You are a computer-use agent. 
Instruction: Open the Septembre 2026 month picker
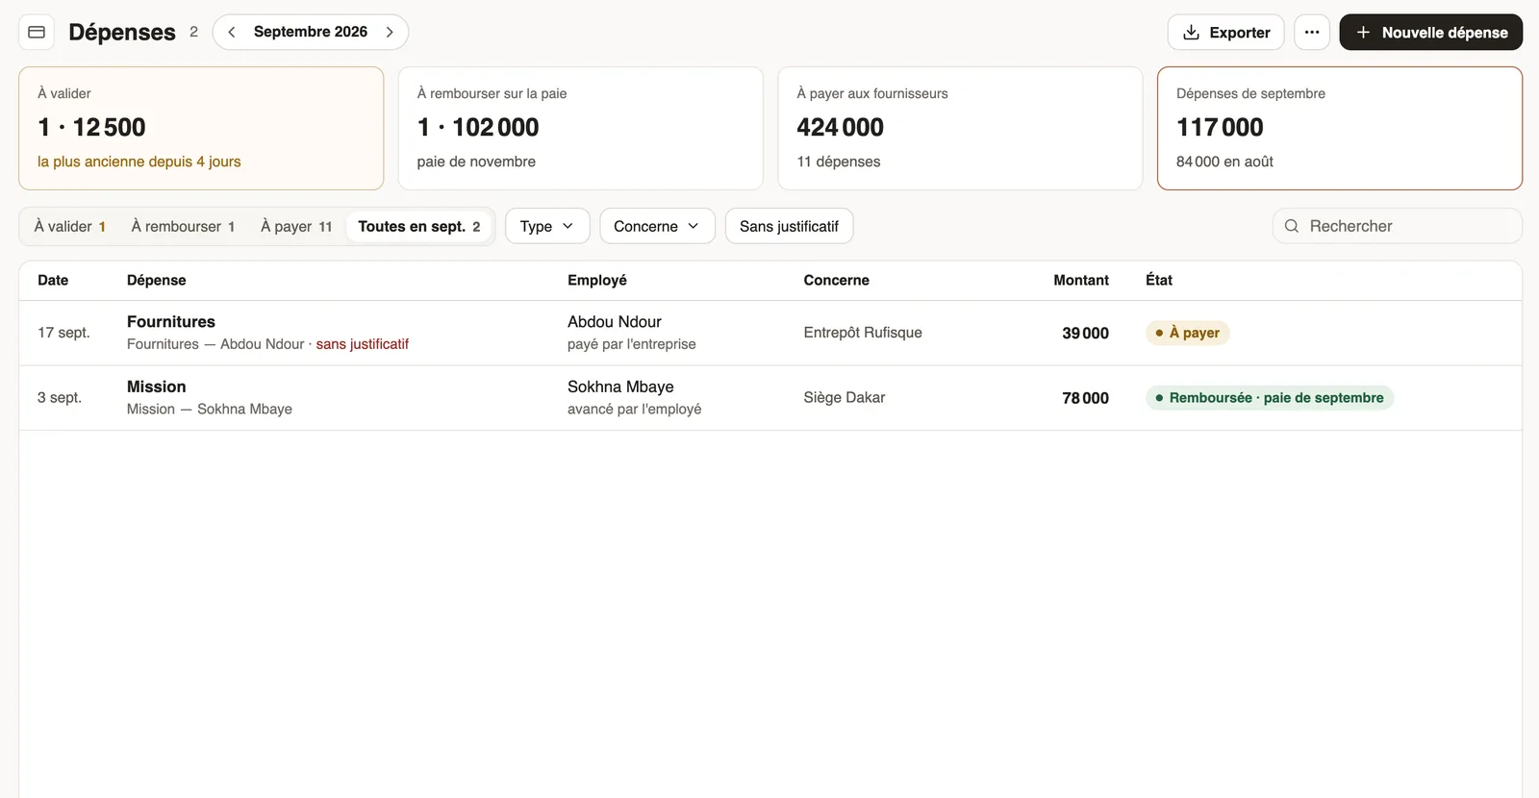tap(311, 32)
